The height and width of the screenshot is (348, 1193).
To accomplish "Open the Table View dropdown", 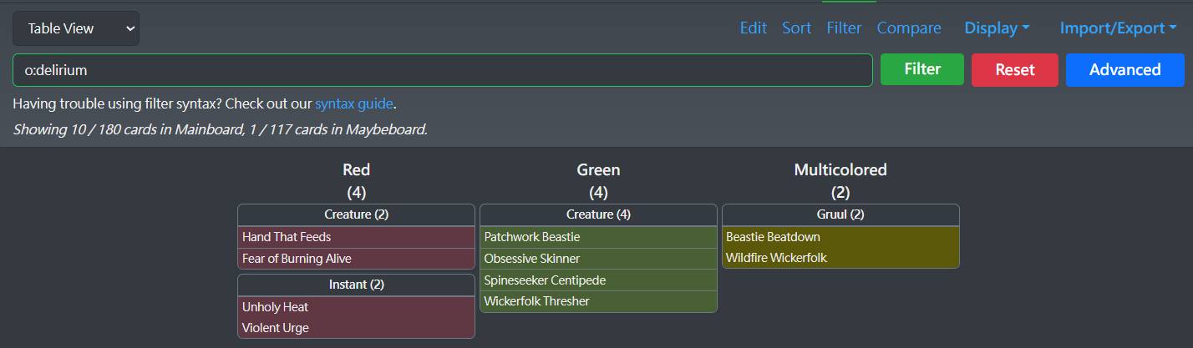I will pos(76,28).
